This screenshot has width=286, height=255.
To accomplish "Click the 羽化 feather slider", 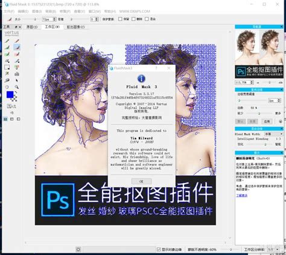I will tap(259, 144).
